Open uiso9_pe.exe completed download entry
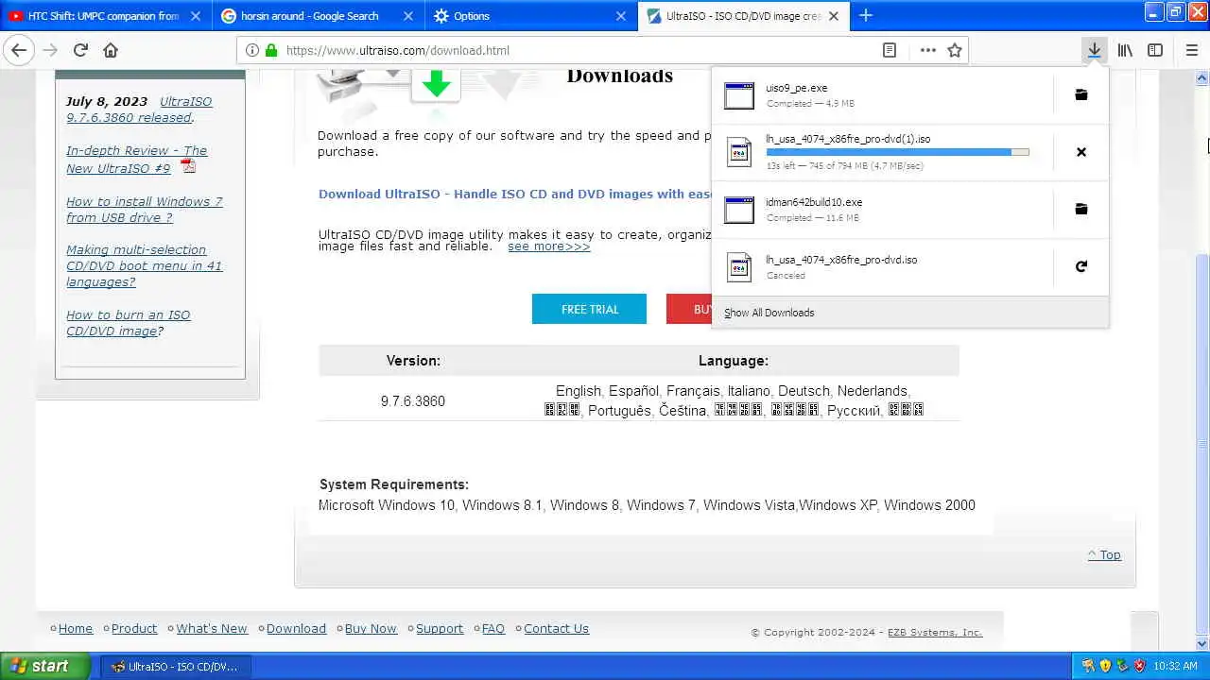 (x=882, y=94)
